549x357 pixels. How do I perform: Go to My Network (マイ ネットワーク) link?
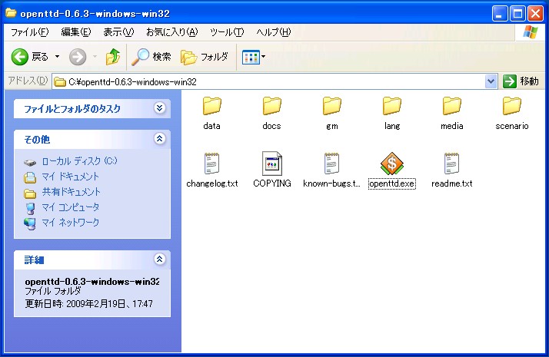coord(71,223)
